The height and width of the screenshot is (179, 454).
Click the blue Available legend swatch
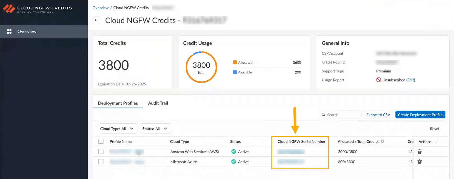235,72
